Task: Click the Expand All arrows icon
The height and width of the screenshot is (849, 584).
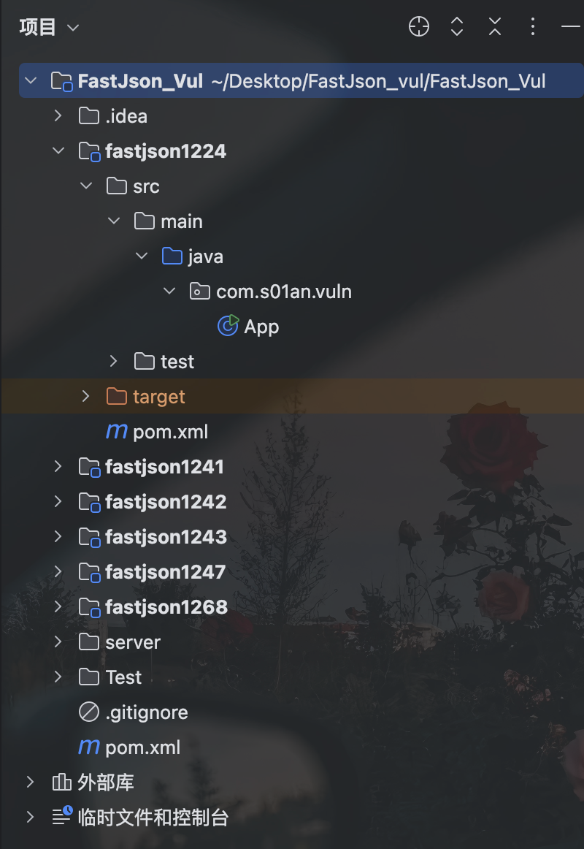Action: pyautogui.click(x=457, y=26)
